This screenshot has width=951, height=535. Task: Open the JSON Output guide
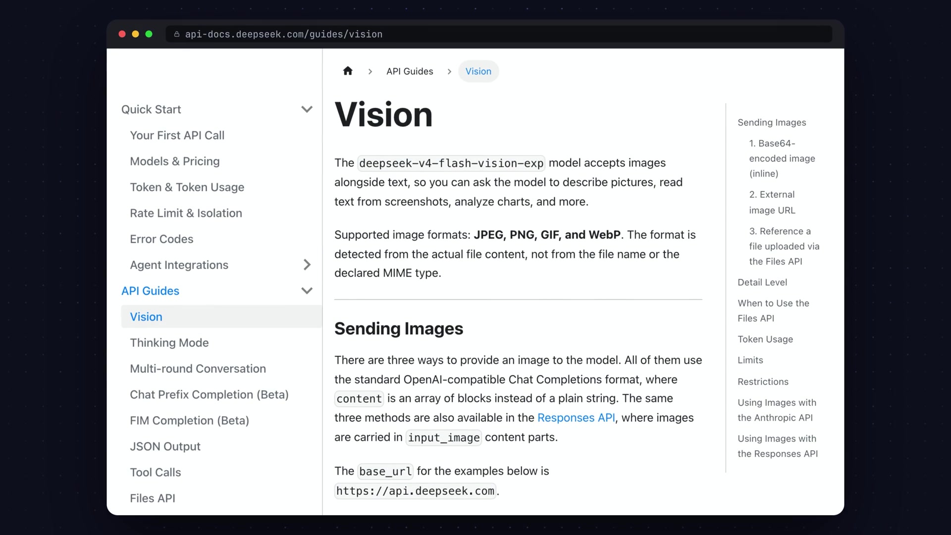coord(165,446)
